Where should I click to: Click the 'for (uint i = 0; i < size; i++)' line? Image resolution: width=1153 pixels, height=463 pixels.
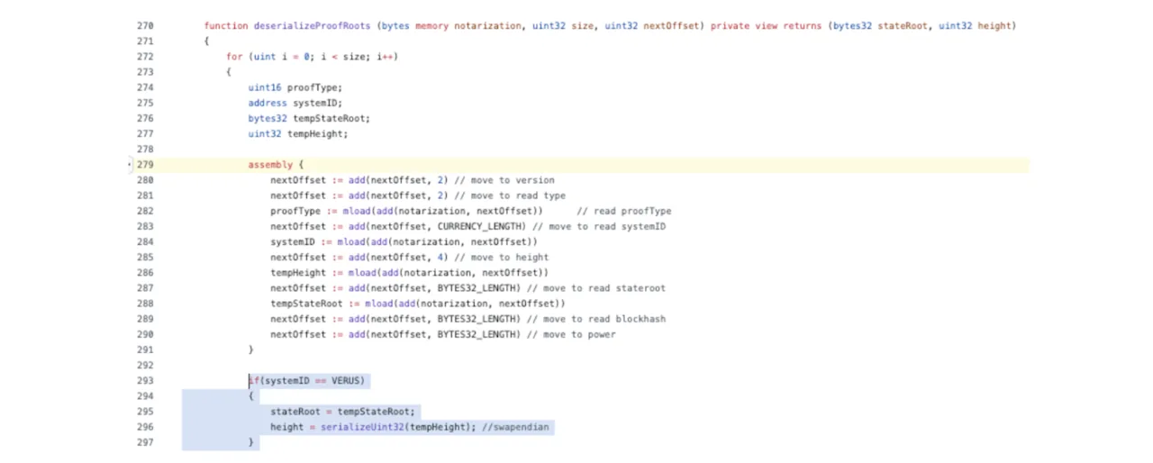click(x=313, y=57)
